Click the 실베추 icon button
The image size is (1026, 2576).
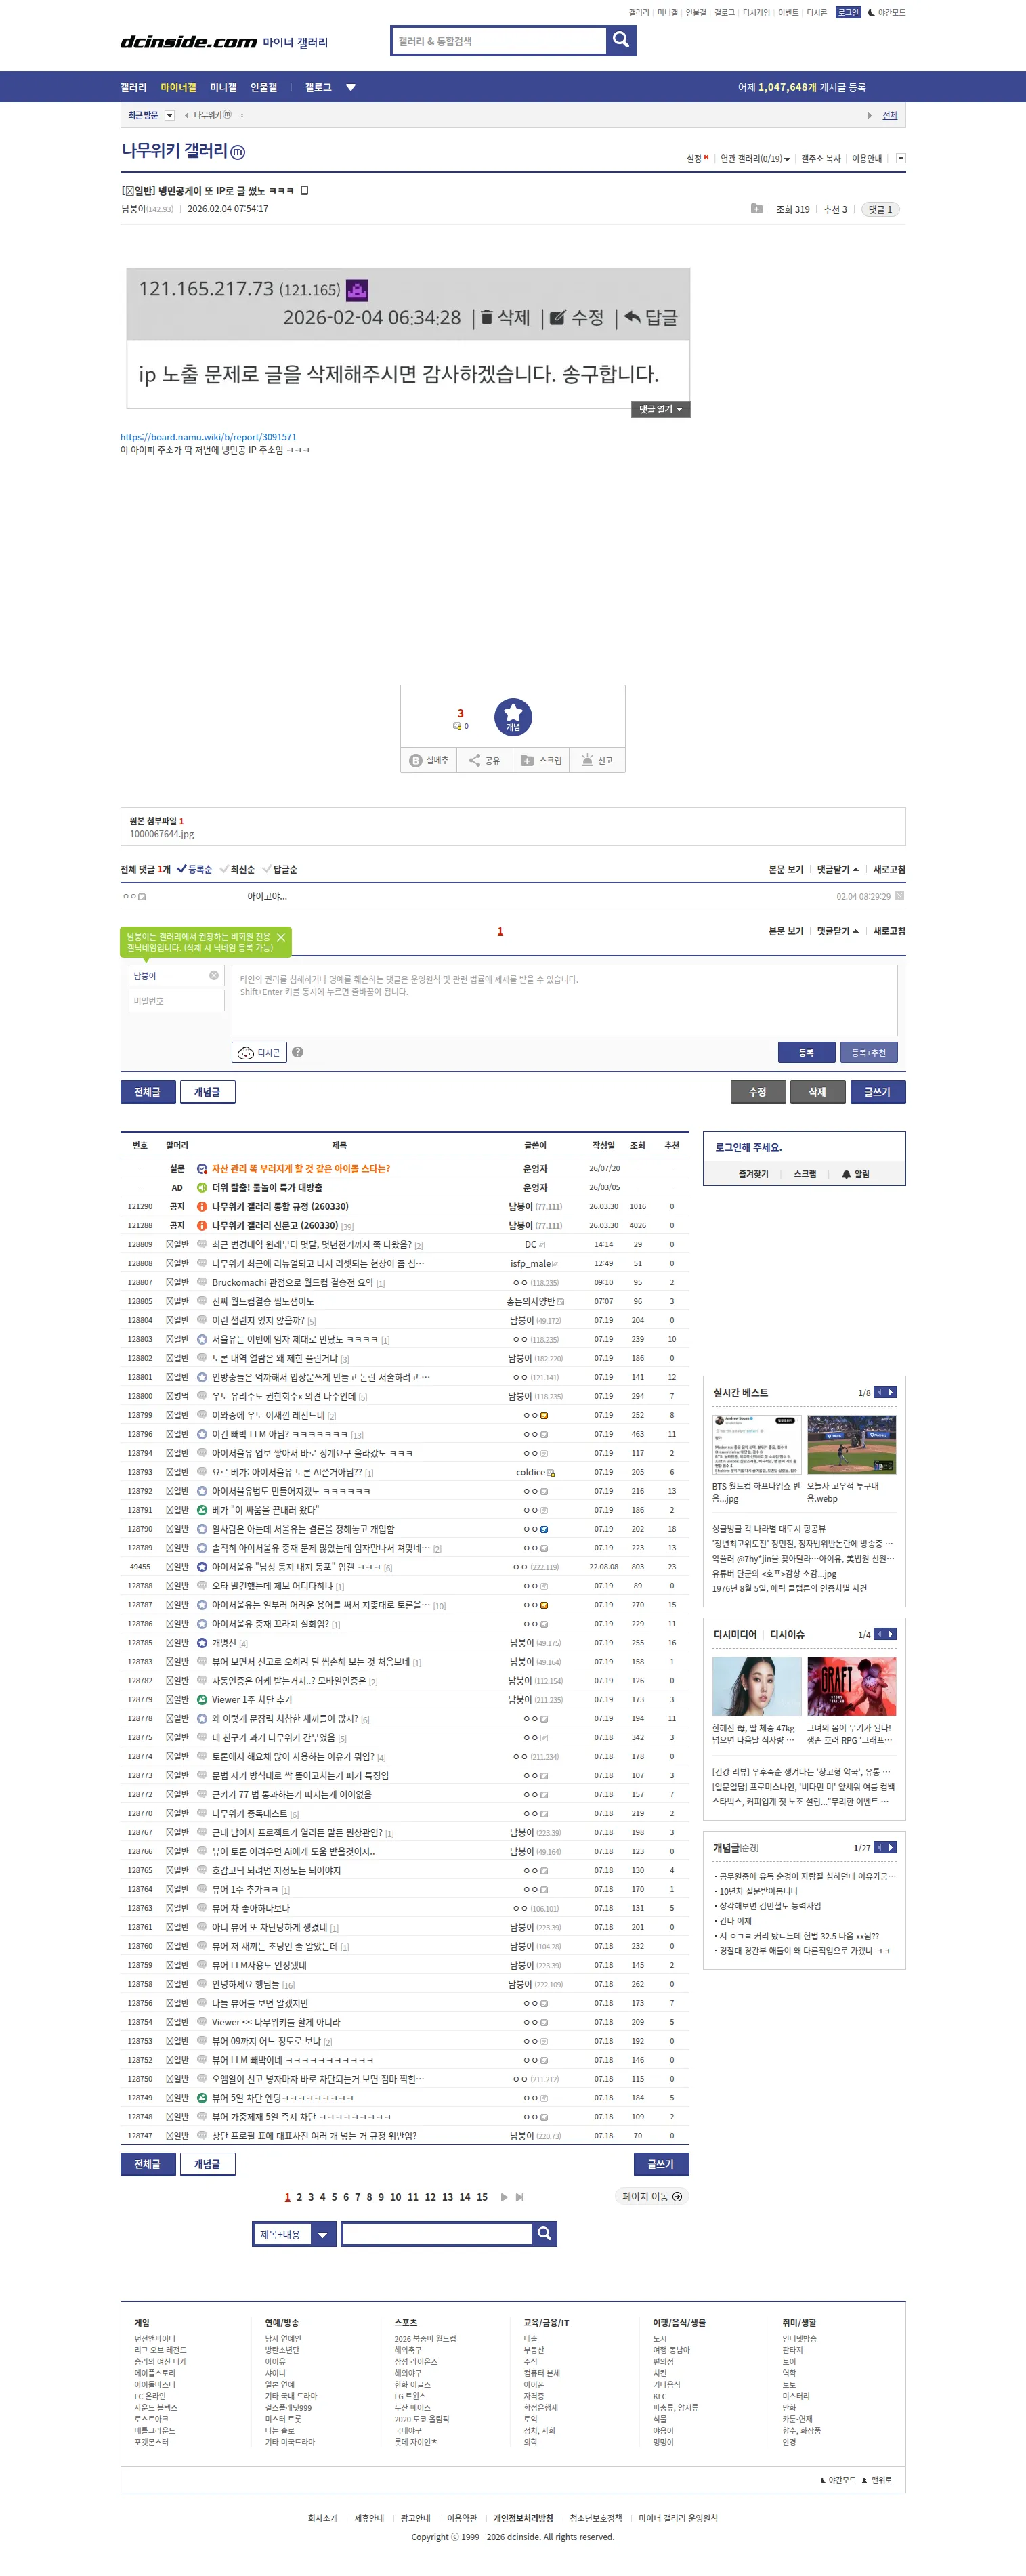pos(429,761)
